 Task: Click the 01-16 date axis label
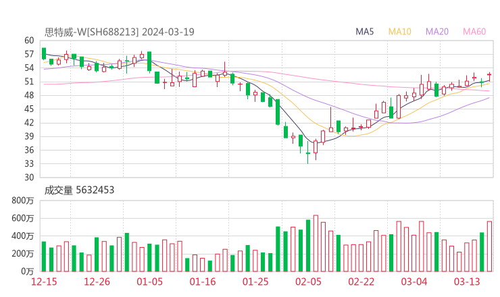pyautogui.click(x=203, y=281)
